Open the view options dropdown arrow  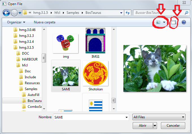click(164, 22)
